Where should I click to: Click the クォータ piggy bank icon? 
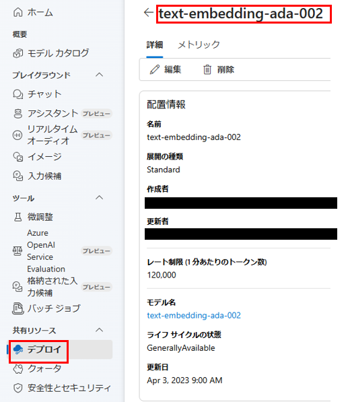coord(18,369)
